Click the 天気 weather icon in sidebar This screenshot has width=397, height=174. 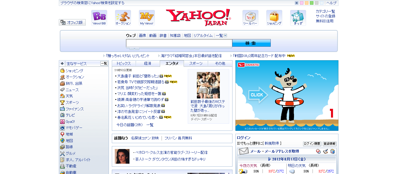[x=62, y=96]
